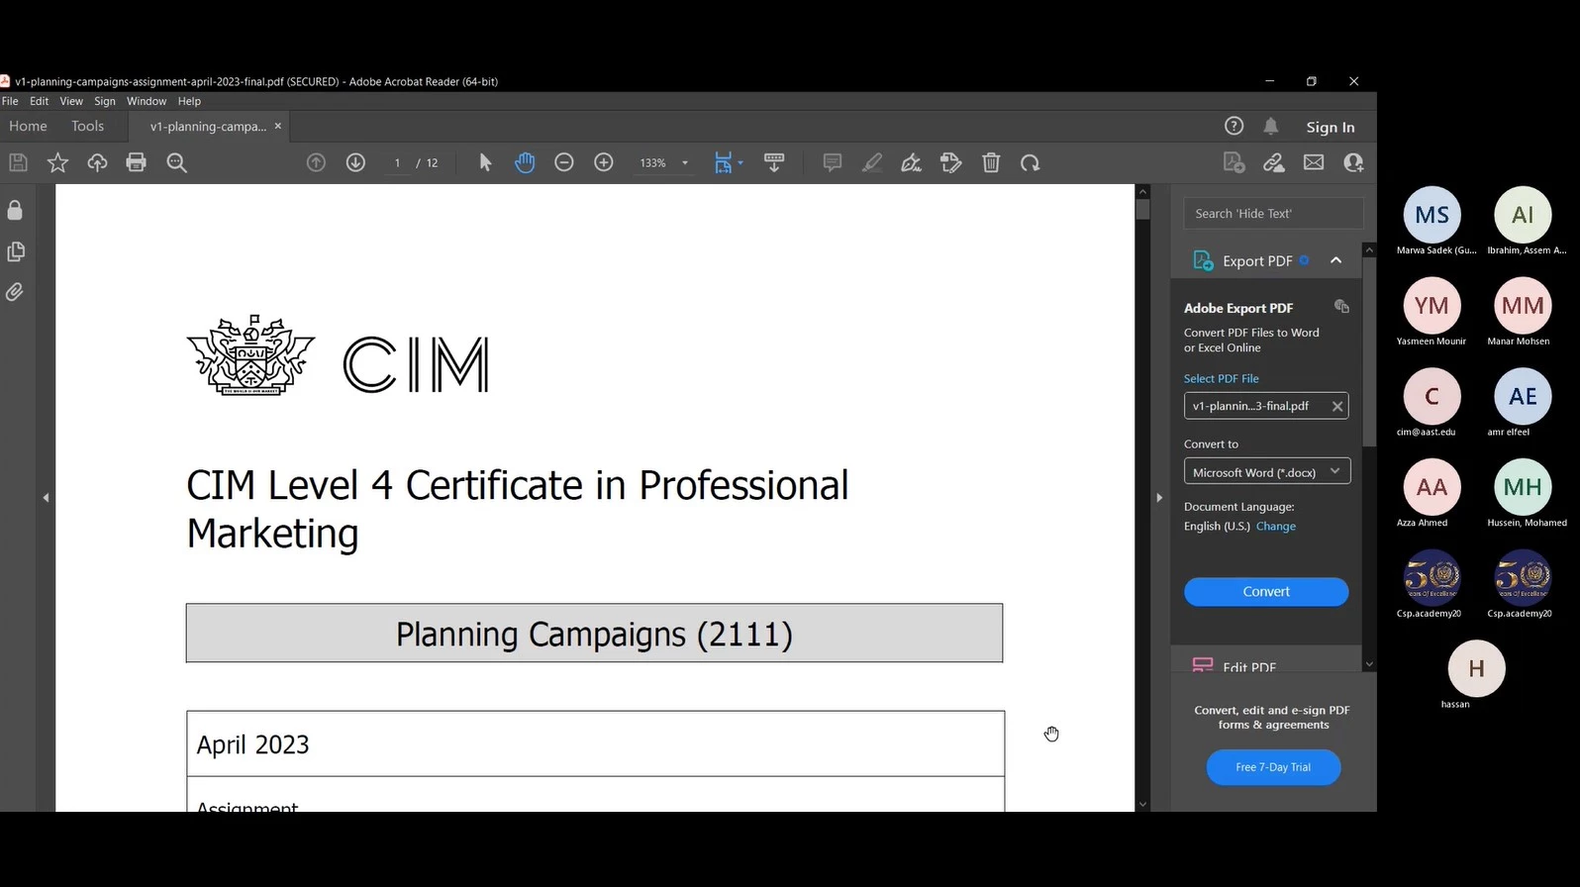Viewport: 1580px width, 887px height.
Task: Collapse the left navigation pane arrow
Action: 46,497
